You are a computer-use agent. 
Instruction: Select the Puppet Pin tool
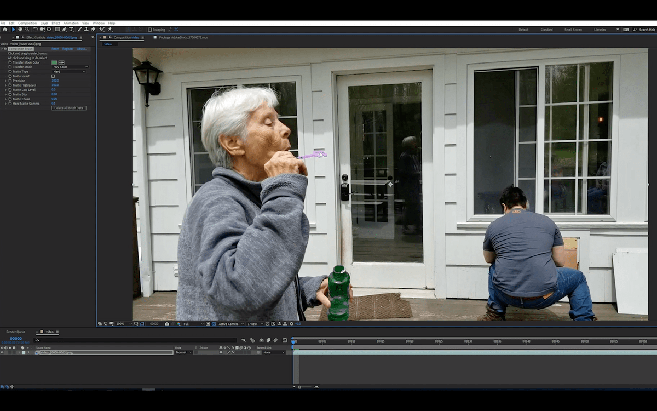[x=109, y=30]
